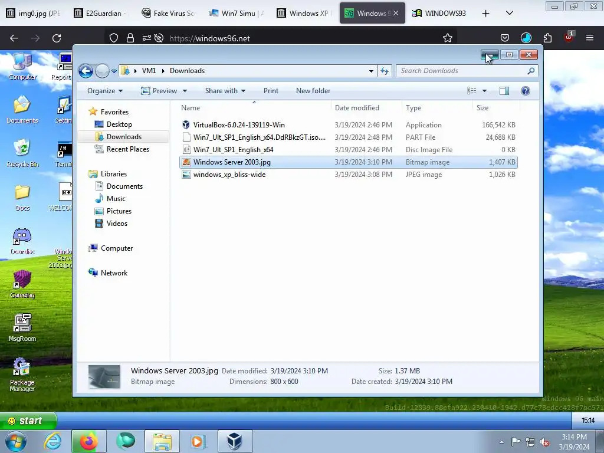
Task: Expand the view options dropdown arrow
Action: [x=485, y=91]
